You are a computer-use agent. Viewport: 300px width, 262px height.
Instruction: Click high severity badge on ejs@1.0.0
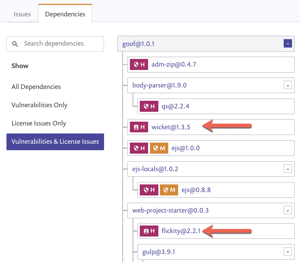click(x=139, y=148)
